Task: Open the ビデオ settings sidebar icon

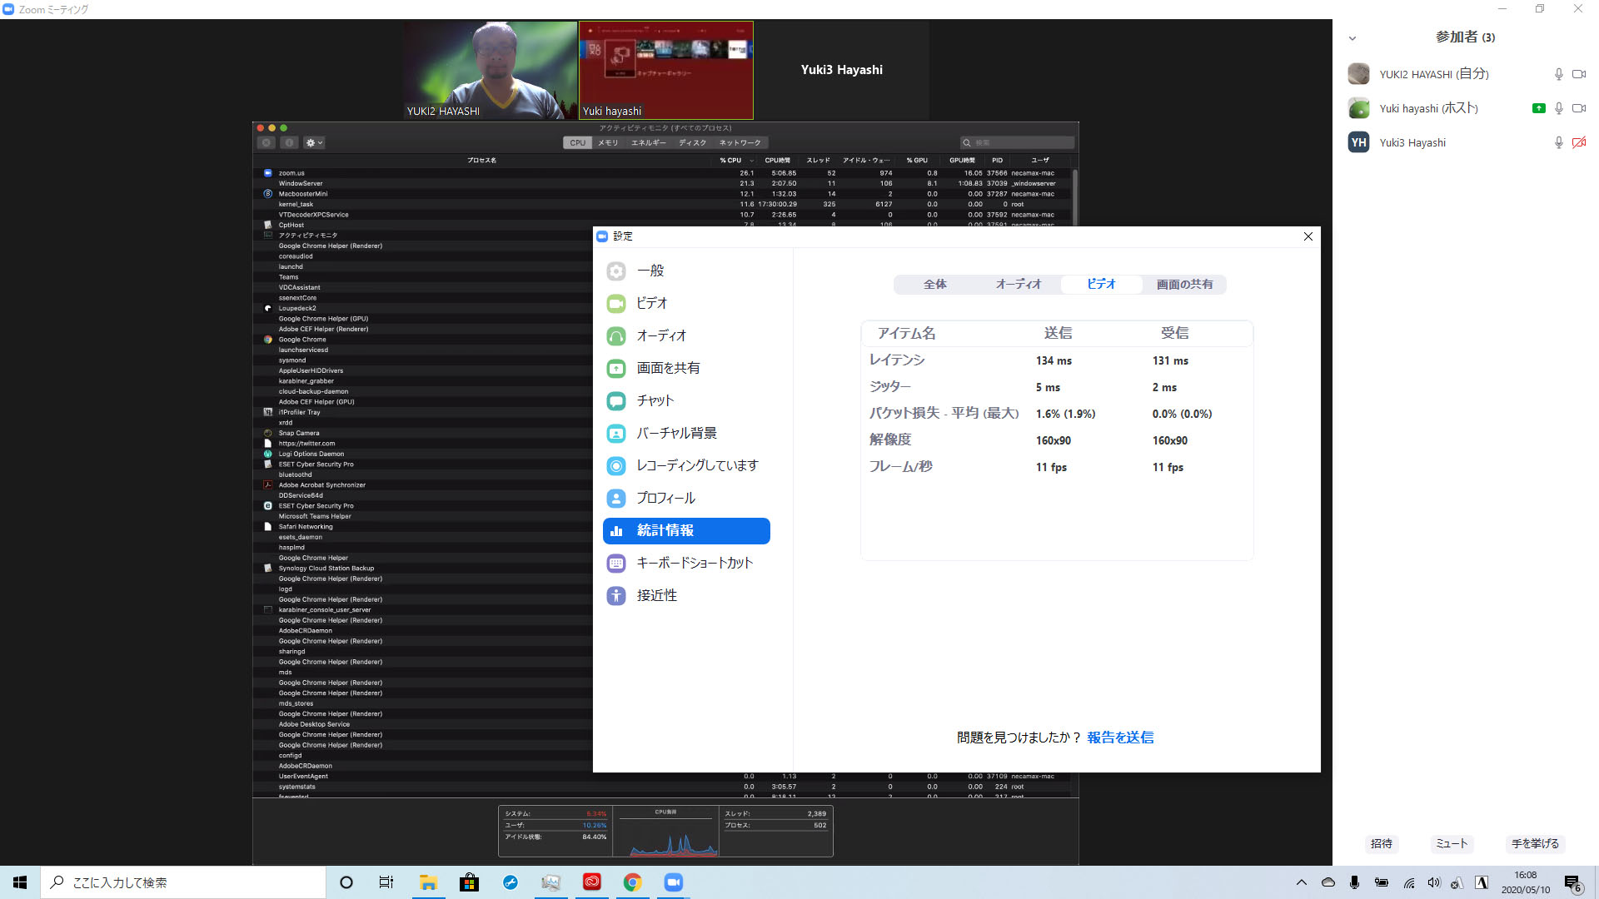Action: 616,304
